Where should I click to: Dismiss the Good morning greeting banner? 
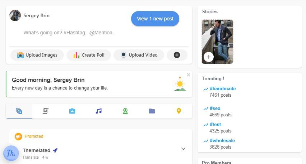[189, 75]
